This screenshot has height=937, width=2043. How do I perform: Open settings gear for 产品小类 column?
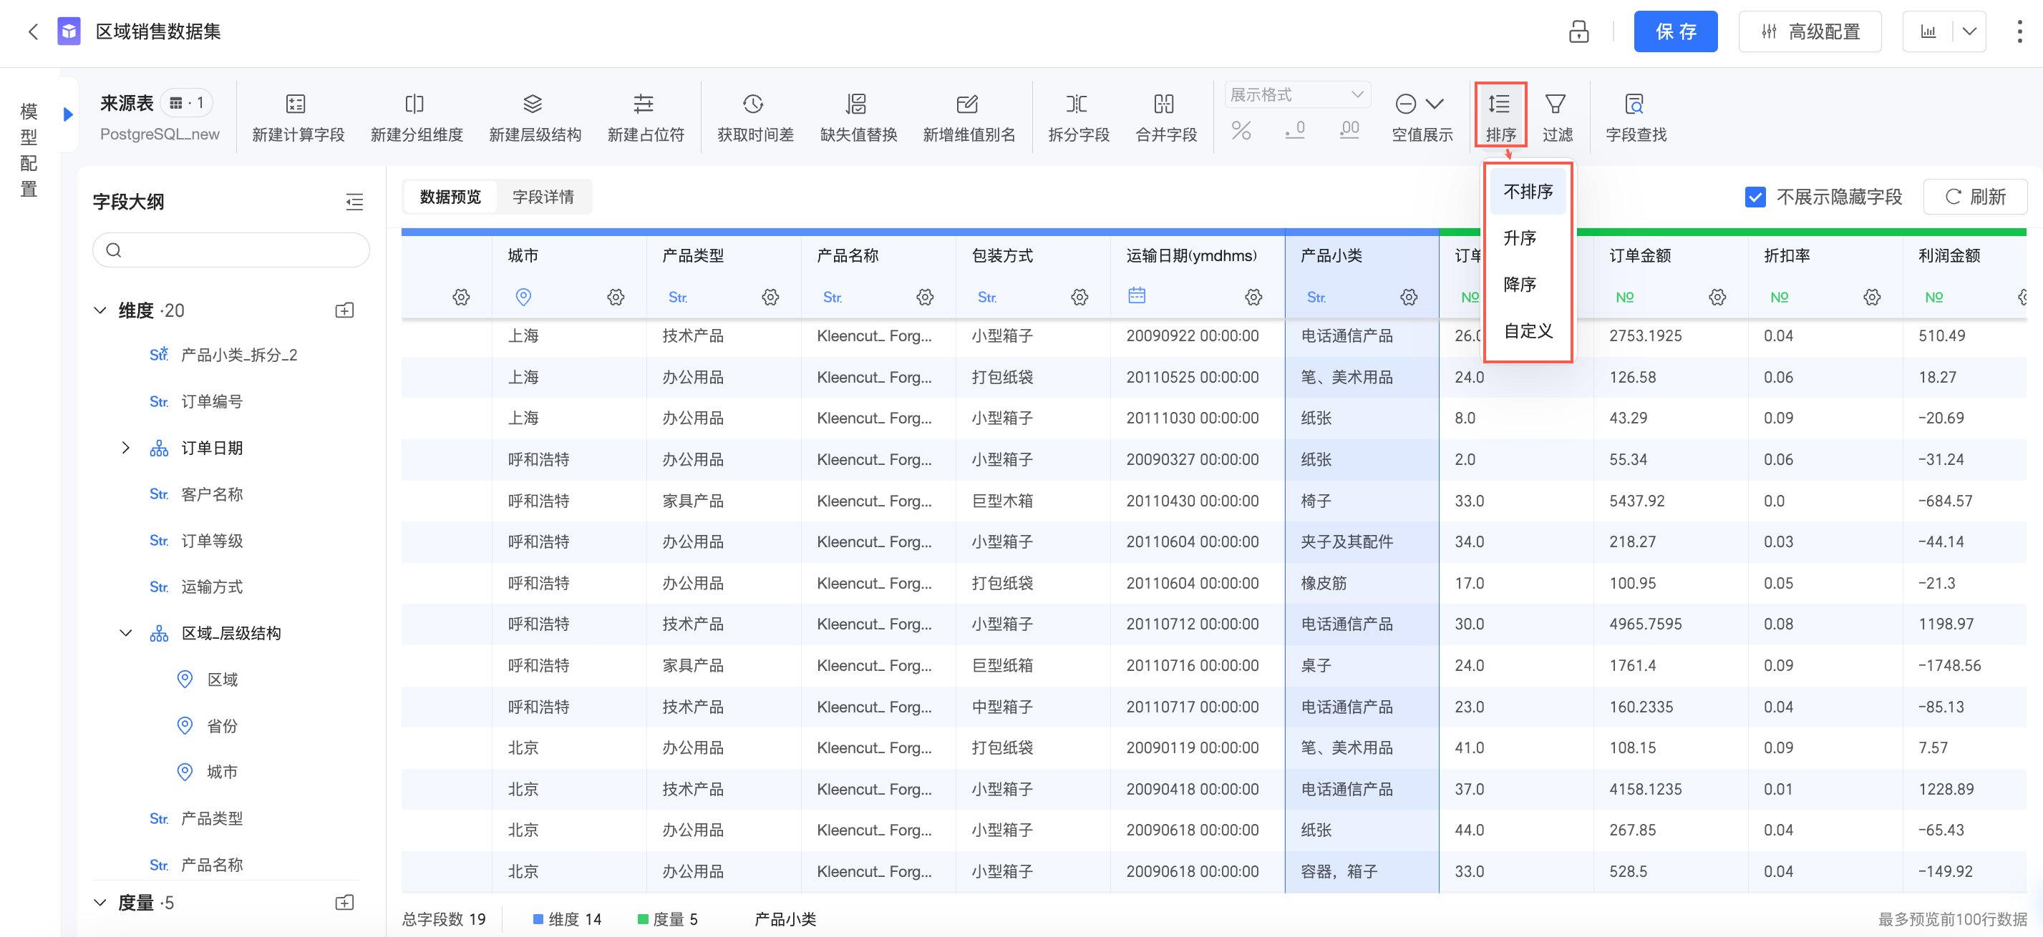(x=1408, y=298)
